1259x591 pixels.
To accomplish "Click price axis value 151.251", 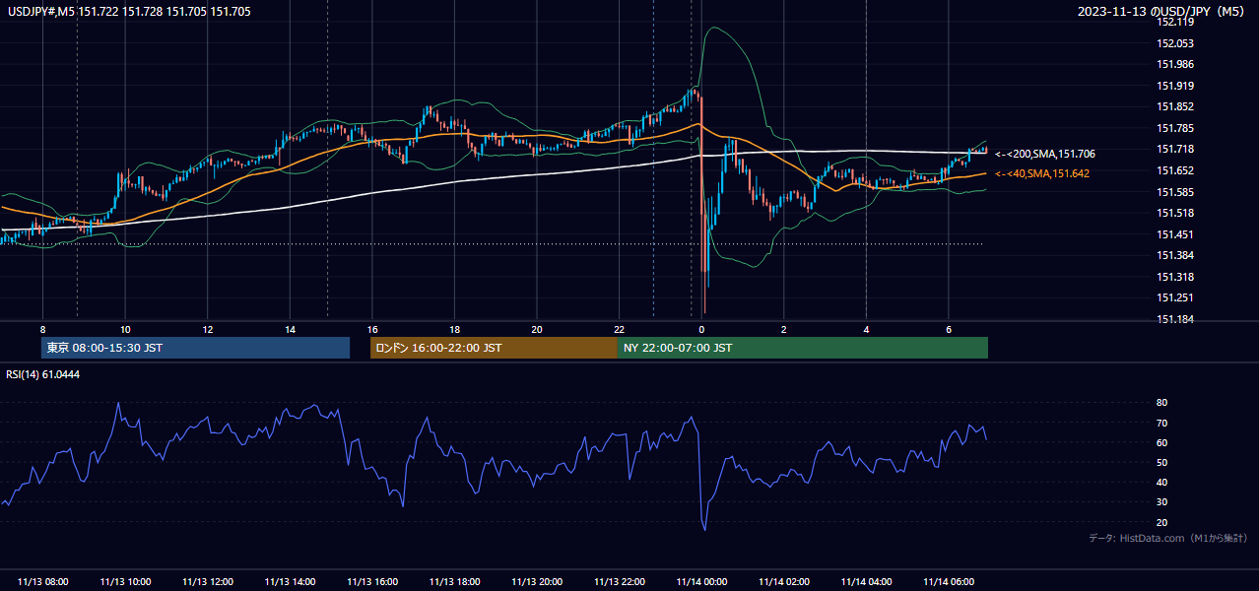I will (1175, 297).
